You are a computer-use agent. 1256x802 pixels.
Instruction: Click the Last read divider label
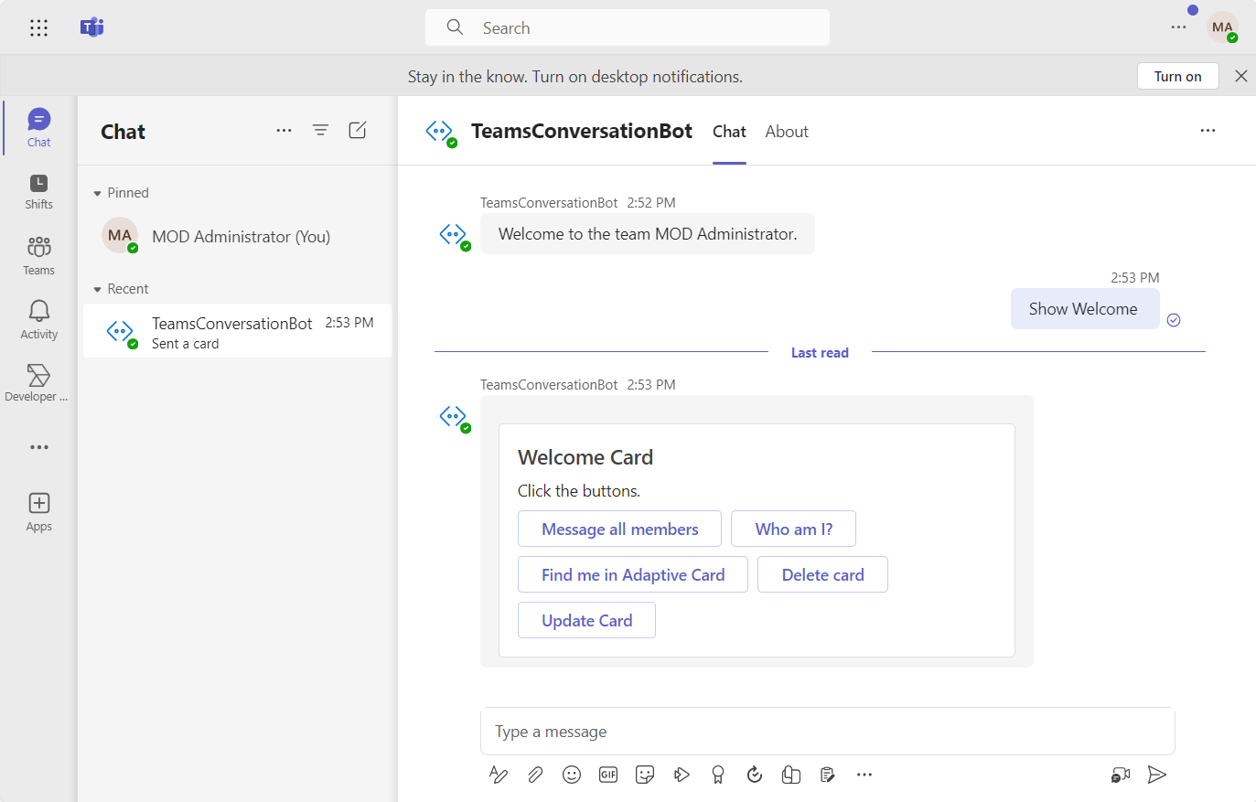820,352
